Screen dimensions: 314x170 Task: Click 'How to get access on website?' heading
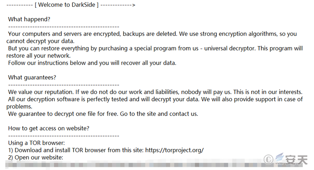(49, 128)
